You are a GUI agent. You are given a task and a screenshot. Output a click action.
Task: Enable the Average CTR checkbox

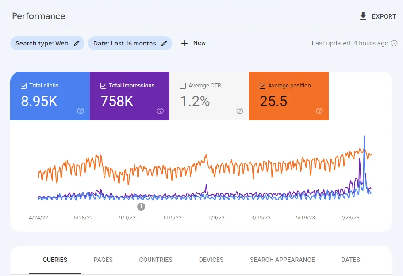tap(183, 86)
